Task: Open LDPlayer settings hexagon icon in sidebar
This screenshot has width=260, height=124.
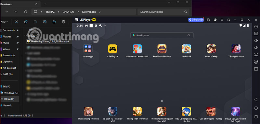Action: click(256, 27)
